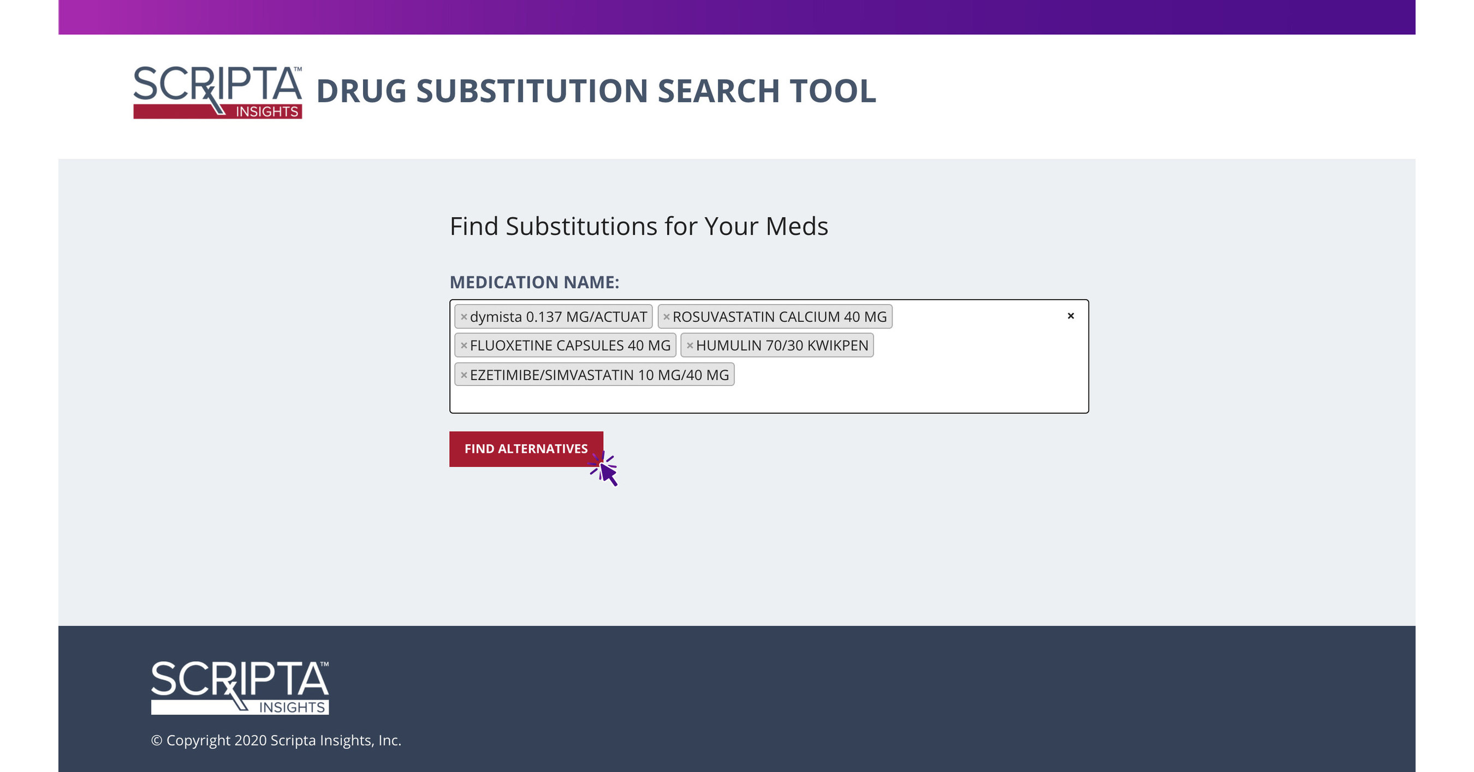Click the purple gradient banner at the top

pos(737,16)
